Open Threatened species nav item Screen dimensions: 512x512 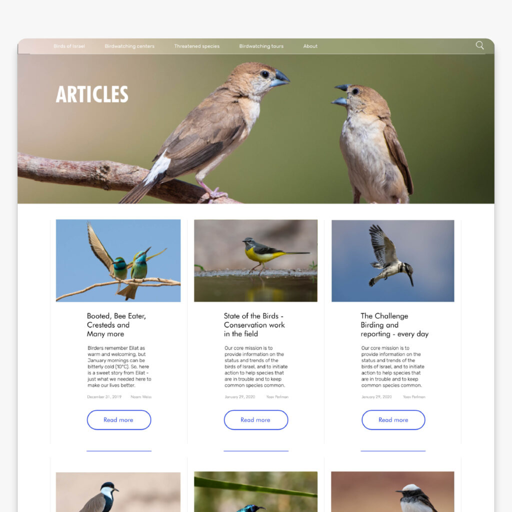point(197,46)
